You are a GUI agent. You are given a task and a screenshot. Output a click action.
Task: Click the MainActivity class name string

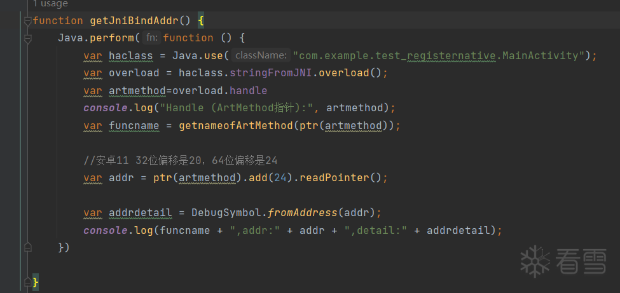[541, 55]
